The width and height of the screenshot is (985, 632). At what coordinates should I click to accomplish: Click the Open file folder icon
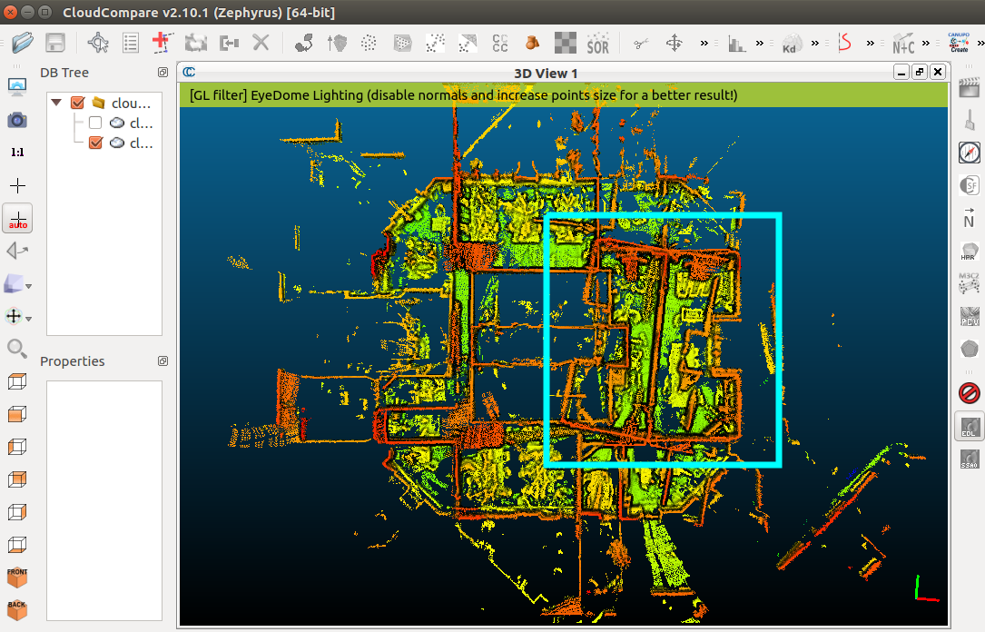tap(23, 43)
